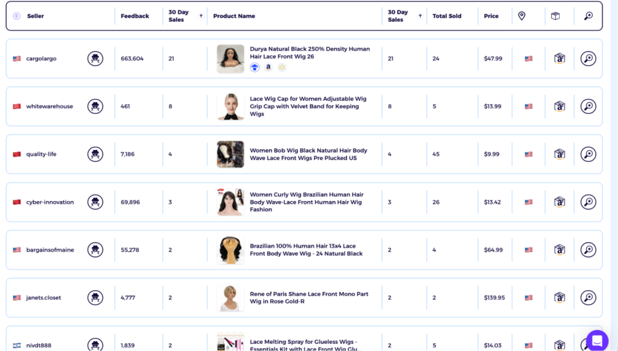Open seller spy icon for whitewarehouse

point(95,106)
